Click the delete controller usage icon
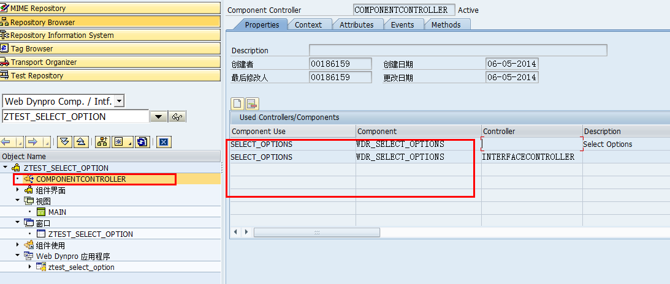This screenshot has width=670, height=284. [x=252, y=103]
